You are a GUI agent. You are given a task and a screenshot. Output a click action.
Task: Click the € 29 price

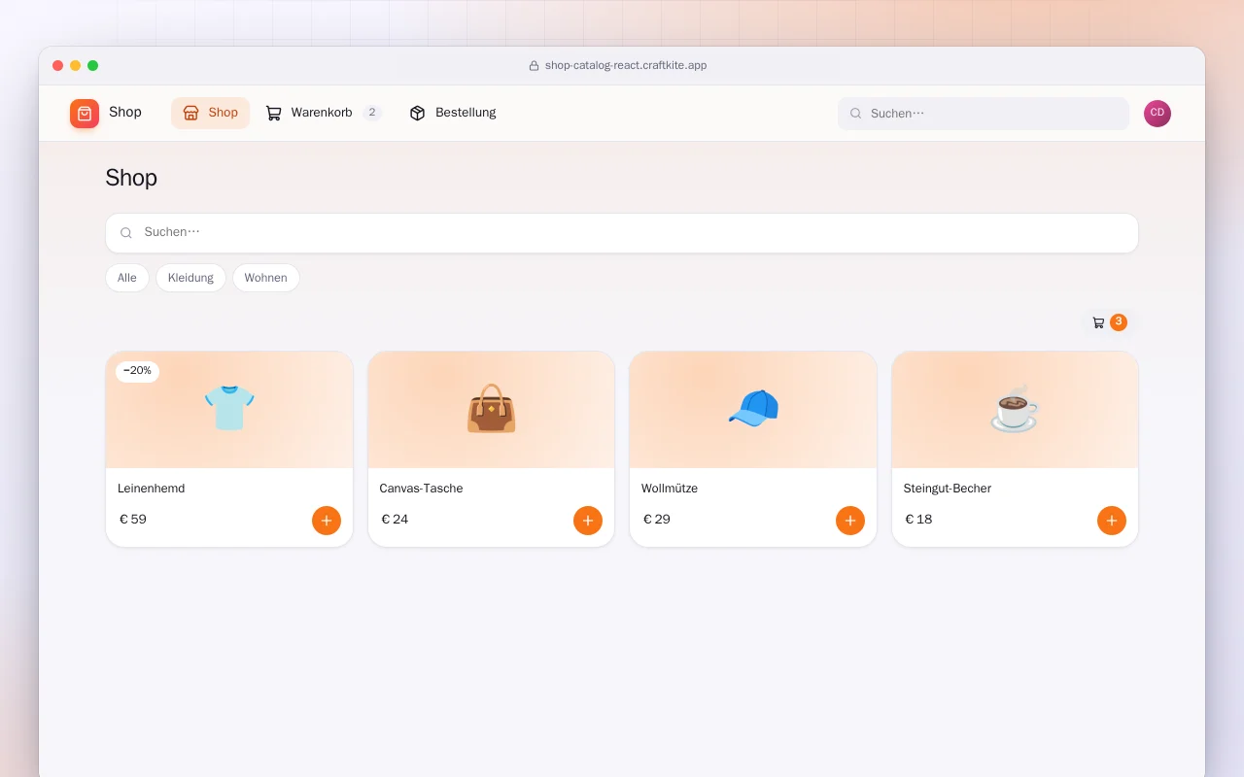pos(657,520)
